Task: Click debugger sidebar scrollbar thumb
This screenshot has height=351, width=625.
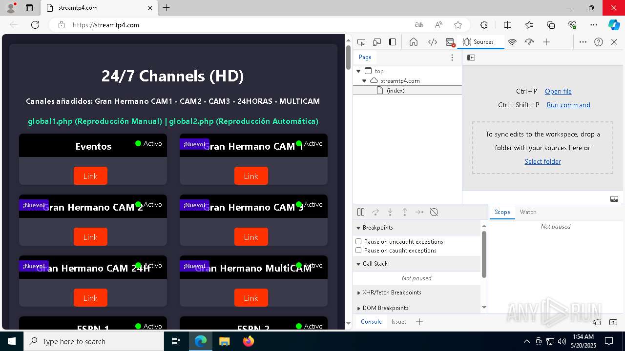Action: tap(484, 254)
